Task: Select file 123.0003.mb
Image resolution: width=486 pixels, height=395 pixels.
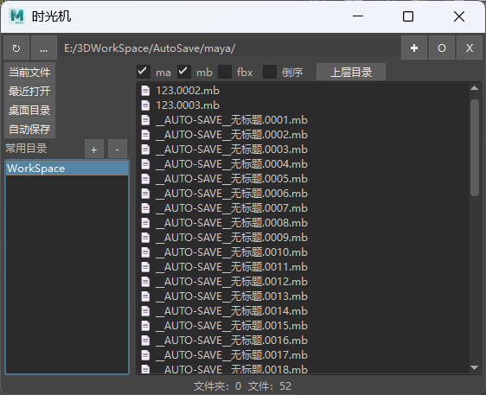Action: pos(188,105)
